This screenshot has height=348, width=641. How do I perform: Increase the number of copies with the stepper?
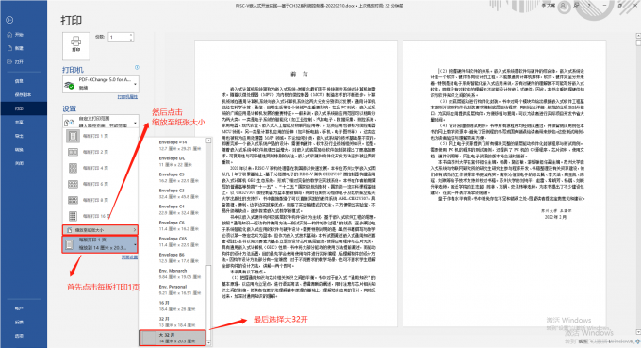131,35
